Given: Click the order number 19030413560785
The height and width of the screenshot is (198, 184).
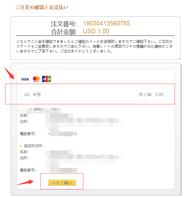Looking at the screenshot, I should pyautogui.click(x=106, y=23).
